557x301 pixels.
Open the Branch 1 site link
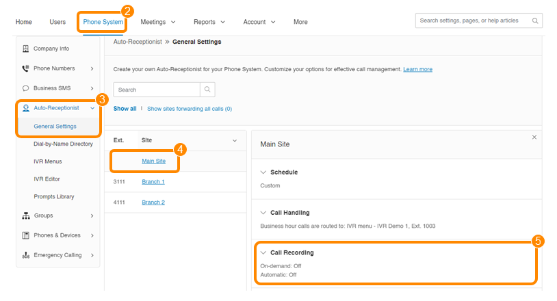click(153, 182)
